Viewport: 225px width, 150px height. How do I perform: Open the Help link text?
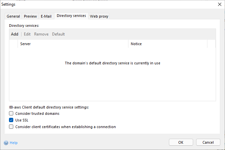14,143
